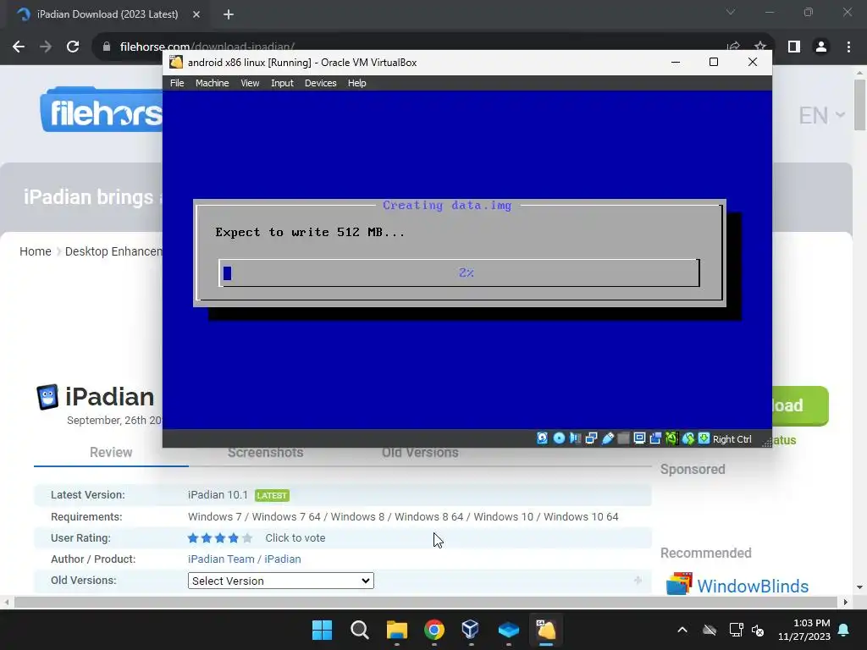This screenshot has width=867, height=650.
Task: Click the hard disk activity icon in VirtualBox status bar
Action: [543, 438]
